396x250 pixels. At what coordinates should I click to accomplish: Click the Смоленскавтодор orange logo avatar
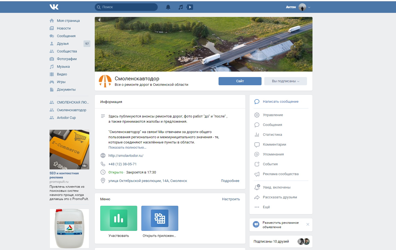point(105,81)
